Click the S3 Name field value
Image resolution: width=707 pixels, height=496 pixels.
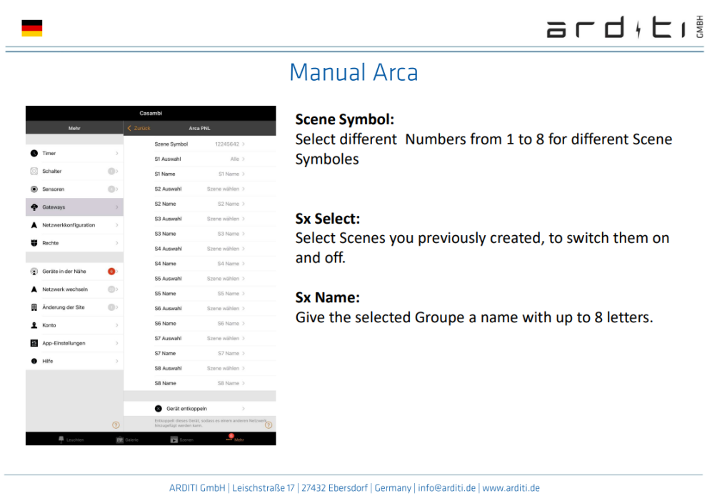point(228,234)
